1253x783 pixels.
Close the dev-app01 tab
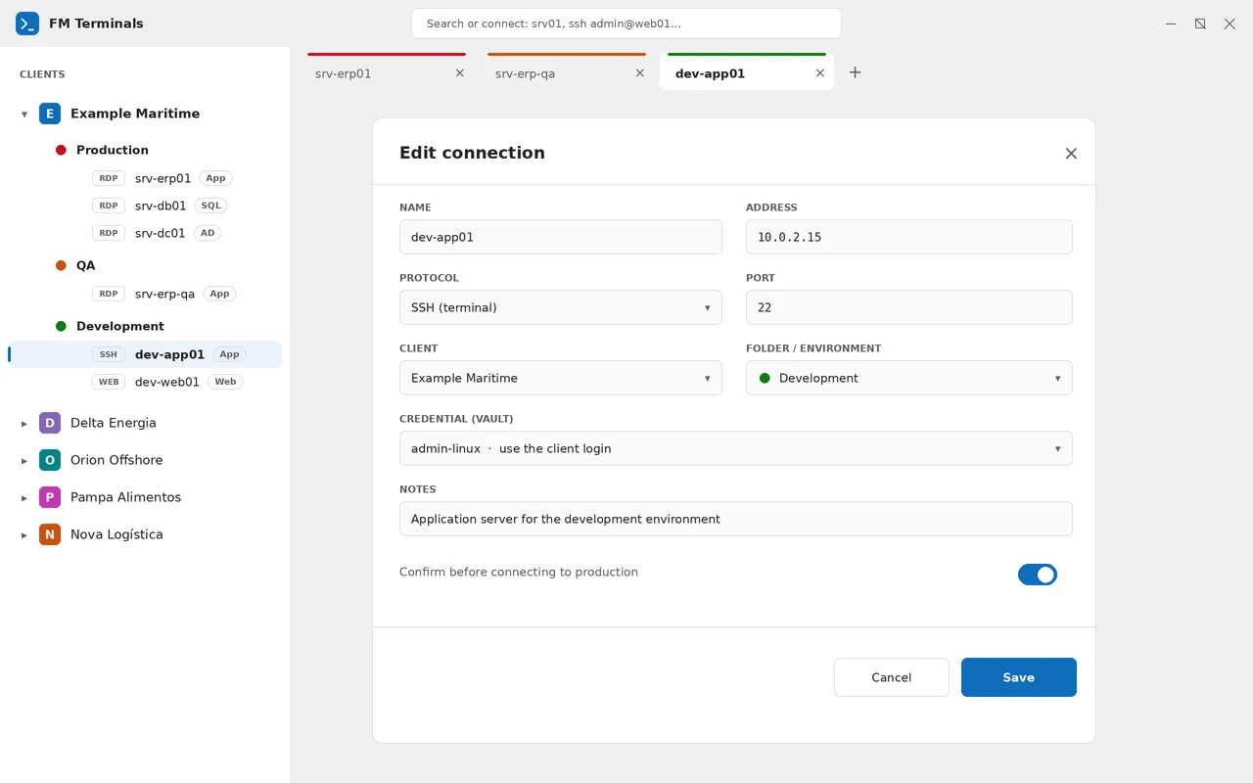click(x=820, y=73)
